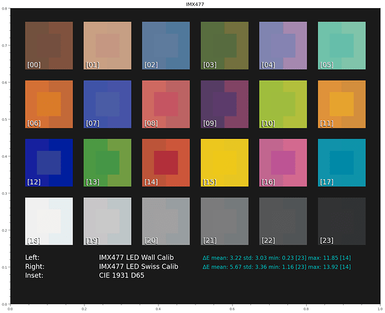
Task: Click the orange patch labeled [06]
Action: (49, 104)
